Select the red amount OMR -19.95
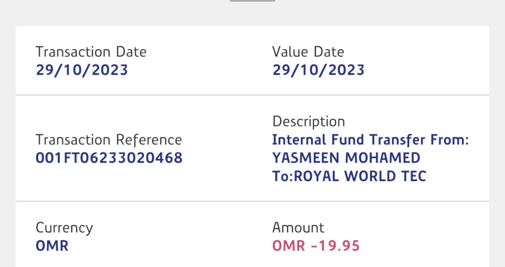This screenshot has height=267, width=505. pyautogui.click(x=316, y=246)
